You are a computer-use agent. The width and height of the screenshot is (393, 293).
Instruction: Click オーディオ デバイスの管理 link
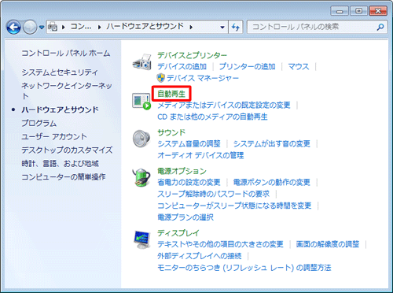coord(200,155)
